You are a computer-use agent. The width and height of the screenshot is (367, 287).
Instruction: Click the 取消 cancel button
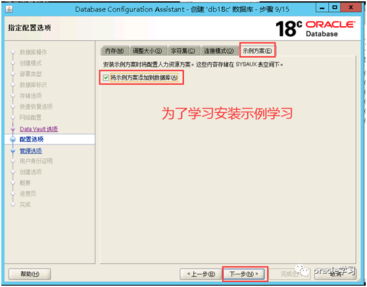(x=335, y=274)
